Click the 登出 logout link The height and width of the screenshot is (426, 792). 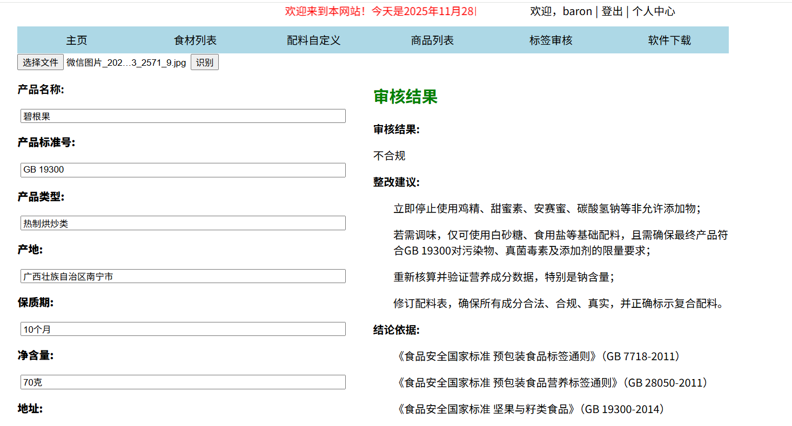612,11
